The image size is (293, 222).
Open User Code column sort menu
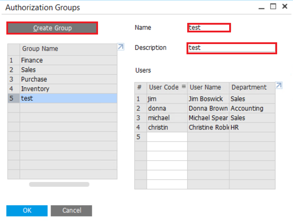[x=183, y=87]
